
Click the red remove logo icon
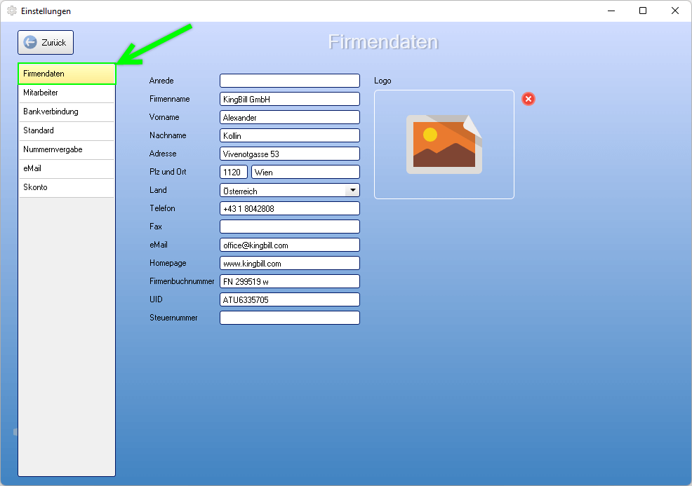point(528,99)
